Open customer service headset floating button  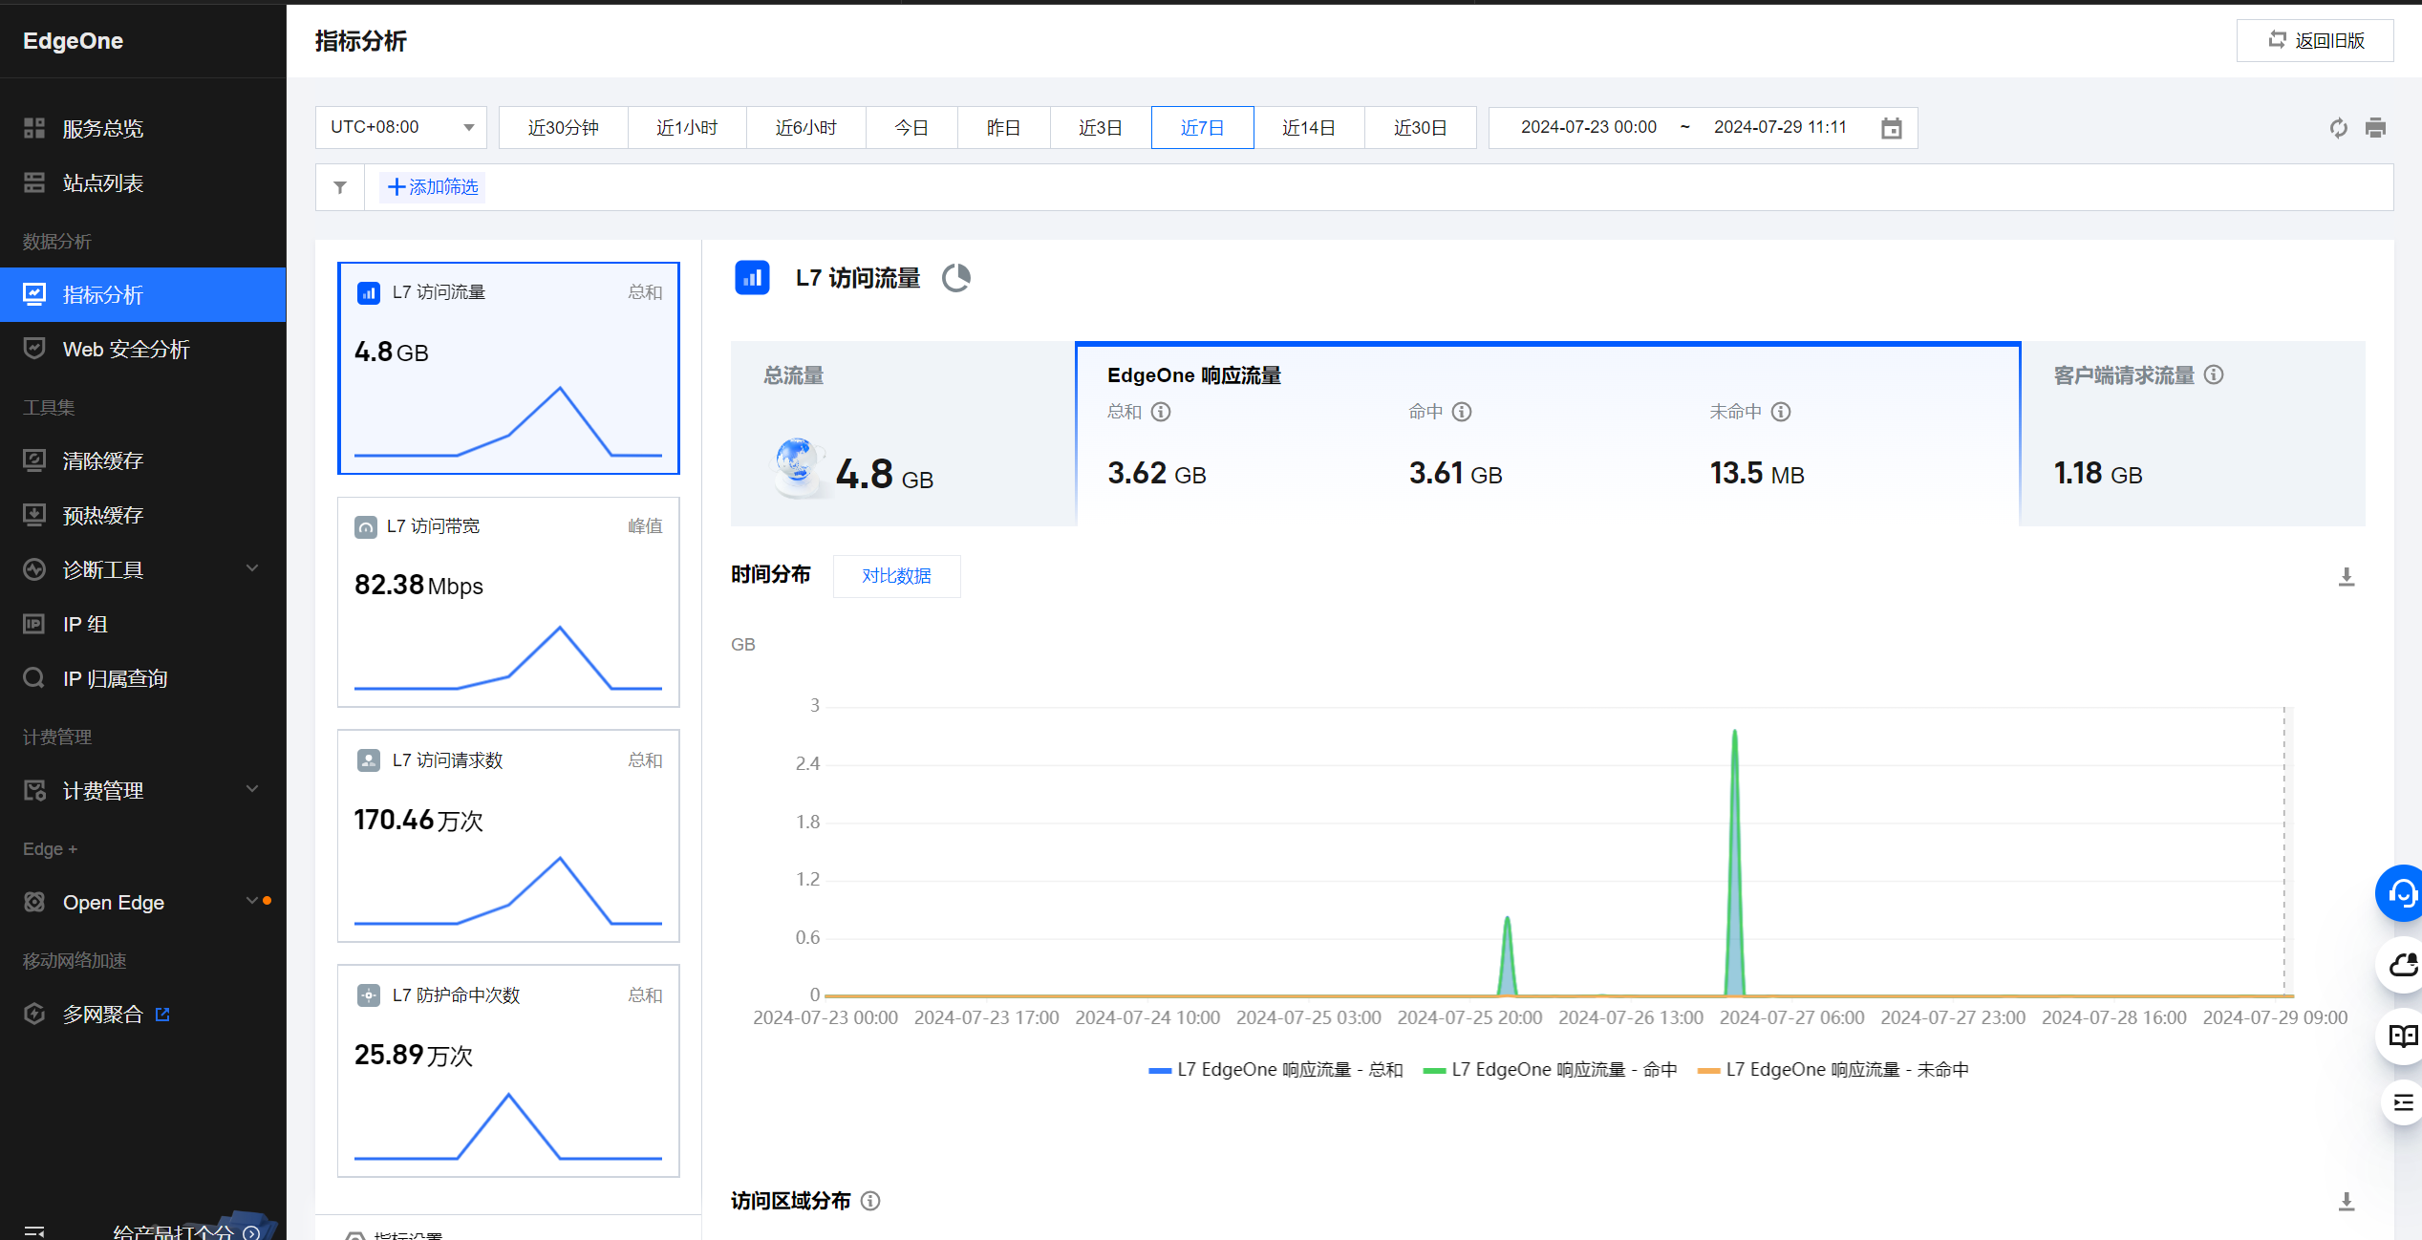(x=2401, y=893)
